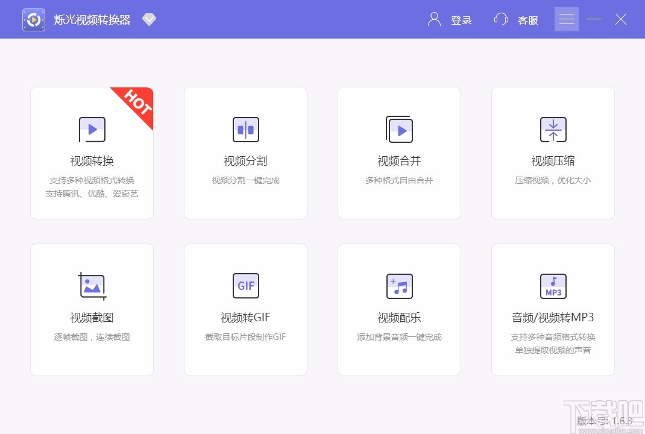Select the 多种格式自由合并 card description

point(399,180)
